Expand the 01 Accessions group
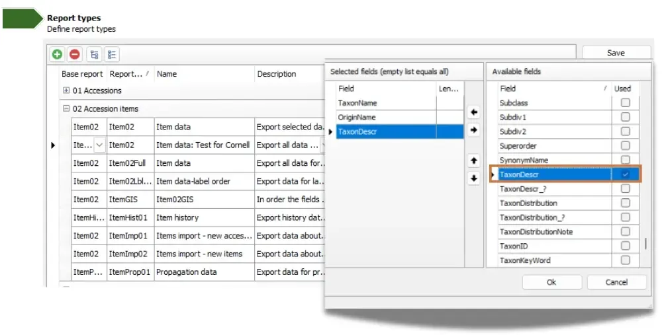662x335 pixels. click(66, 91)
